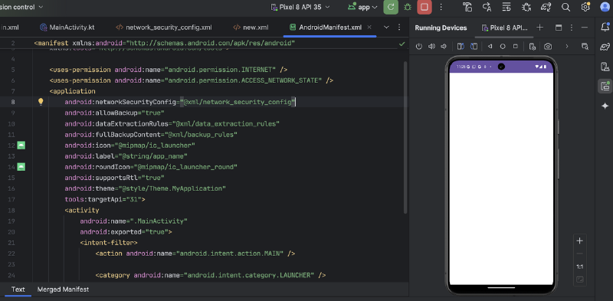Switch to new.xml tab
613x301 pixels.
[x=251, y=28]
